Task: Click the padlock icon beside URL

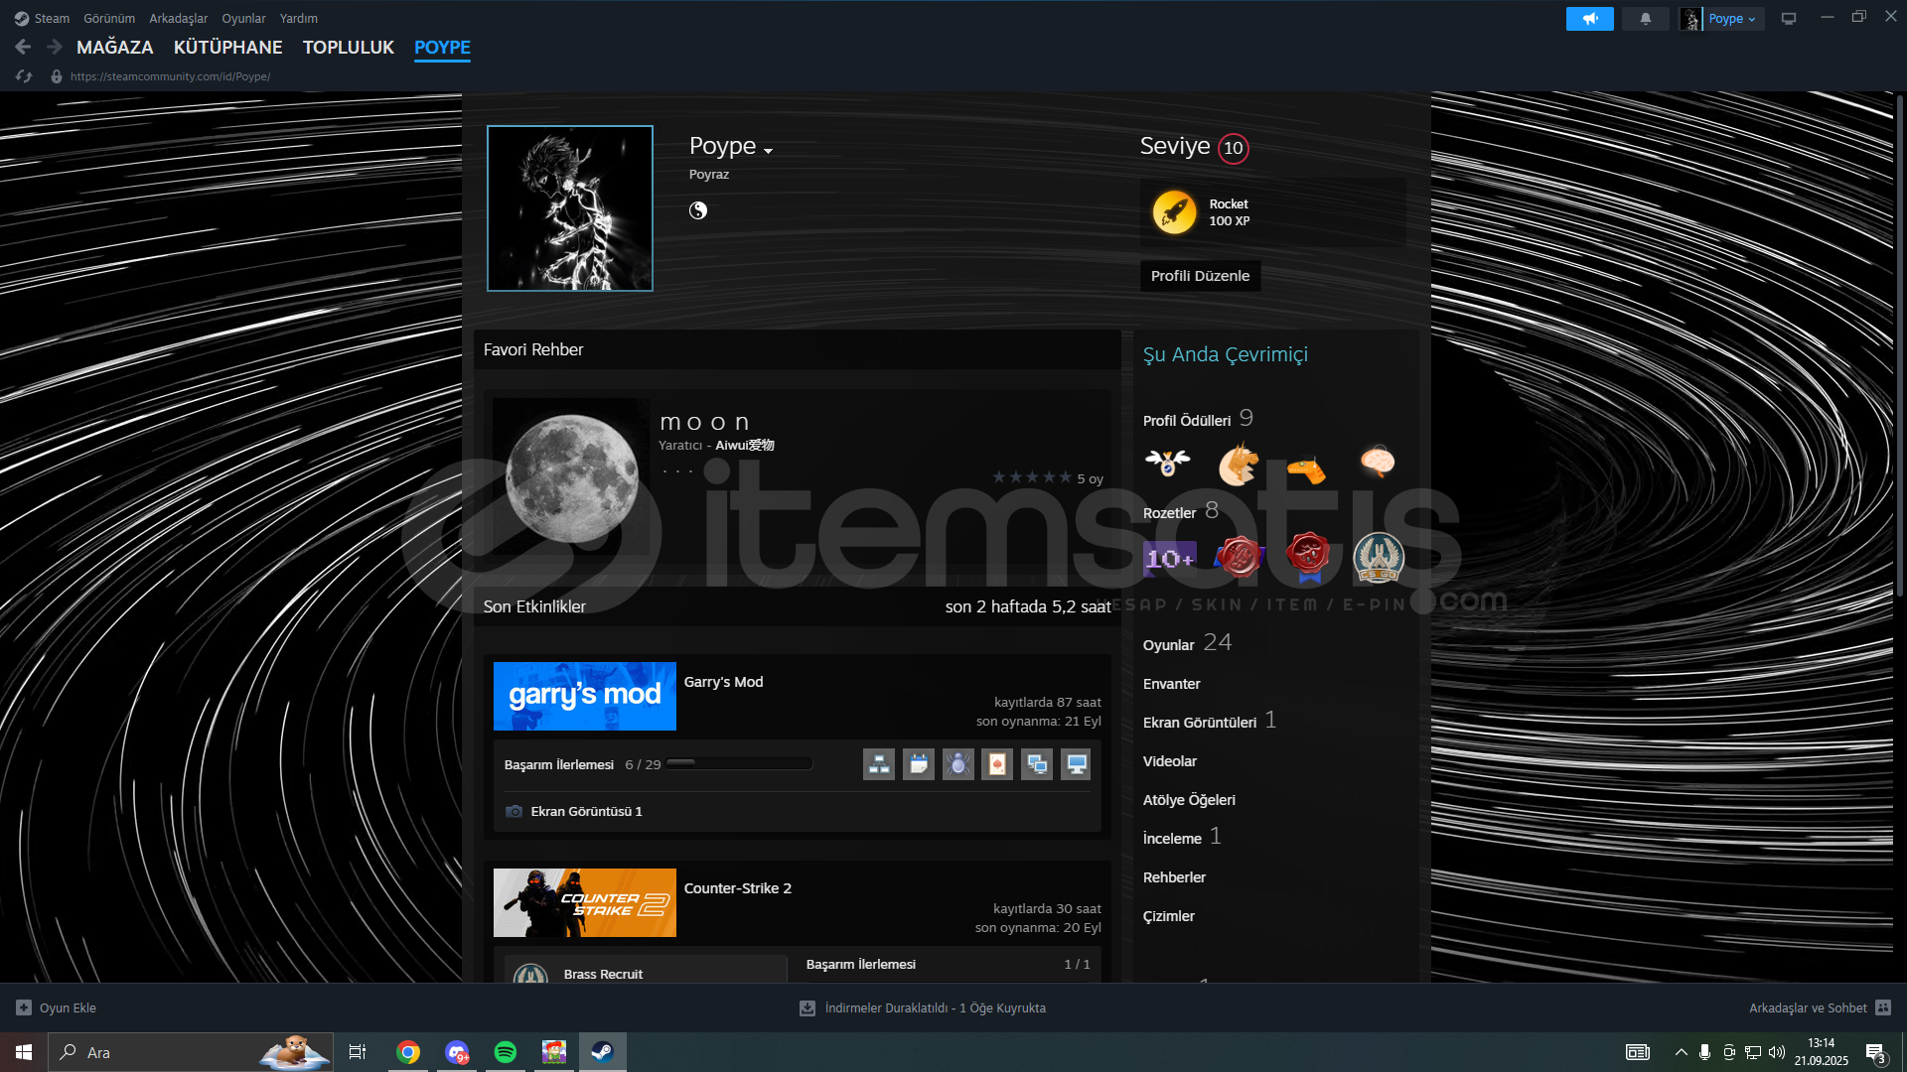Action: click(x=57, y=76)
